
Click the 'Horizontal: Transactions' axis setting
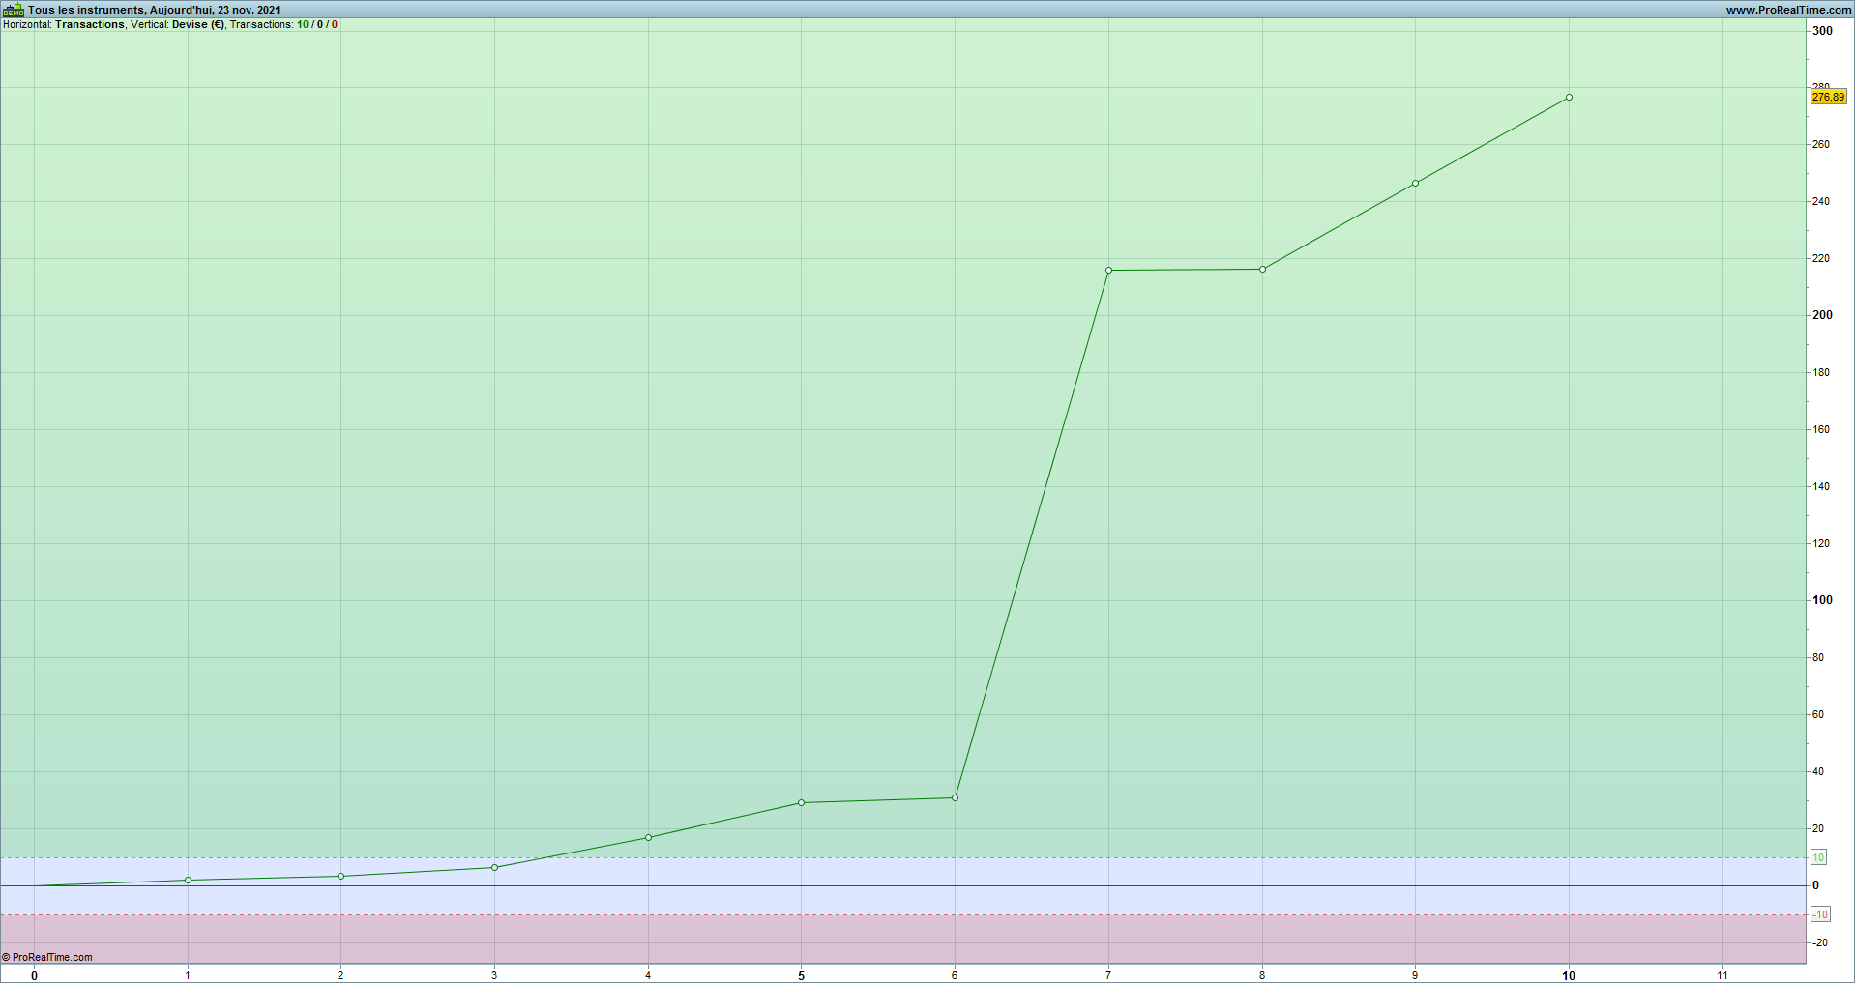click(64, 24)
